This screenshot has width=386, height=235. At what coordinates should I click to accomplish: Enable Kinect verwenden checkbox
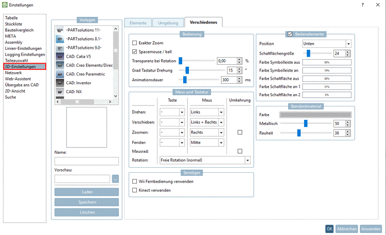pyautogui.click(x=134, y=190)
